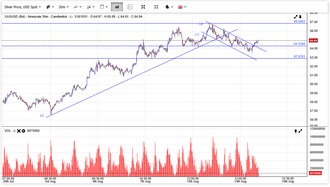Viewport: 330px width, 187px height.
Task: Click the 66.8483 horizontal line value
Action: tap(300, 21)
